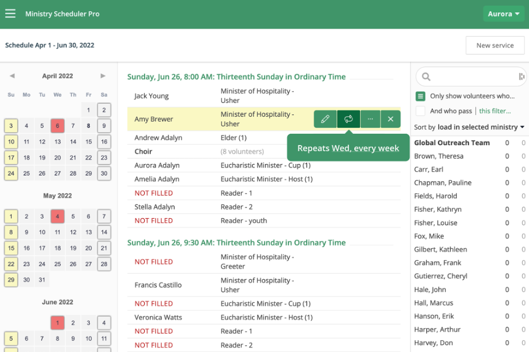
Task: Open the 'this filter...' link
Action: 495,111
